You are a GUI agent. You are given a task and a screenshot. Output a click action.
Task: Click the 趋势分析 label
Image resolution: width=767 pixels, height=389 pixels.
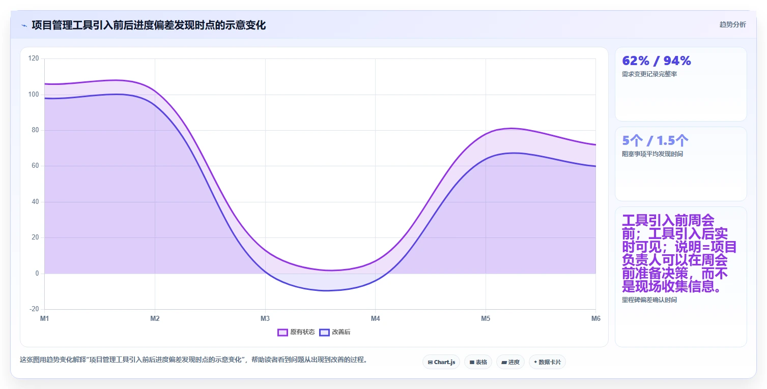click(732, 24)
